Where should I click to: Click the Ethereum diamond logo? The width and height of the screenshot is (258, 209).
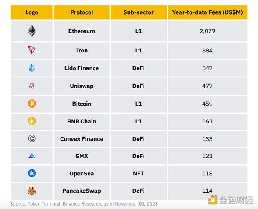click(x=32, y=31)
